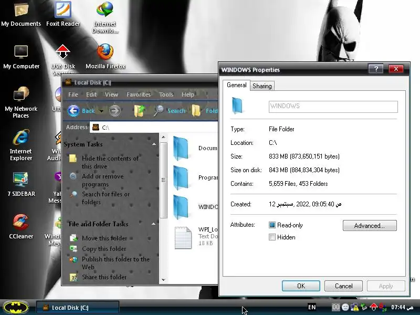
Task: Open My Computer desktop icon
Action: click(x=21, y=57)
